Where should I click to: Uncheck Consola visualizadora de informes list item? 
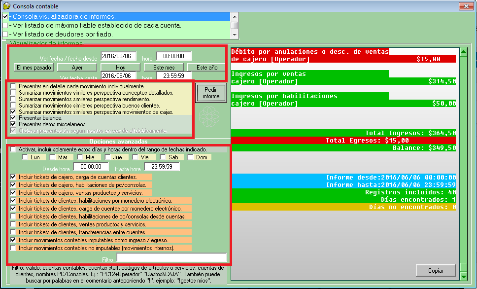point(5,16)
